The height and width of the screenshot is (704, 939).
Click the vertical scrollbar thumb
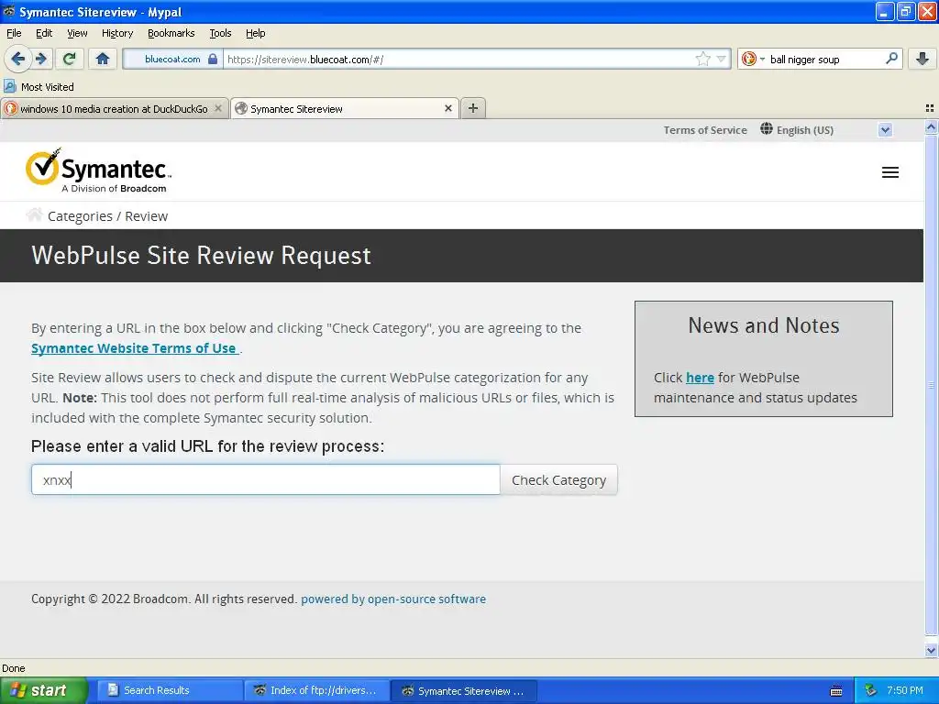[x=931, y=386]
